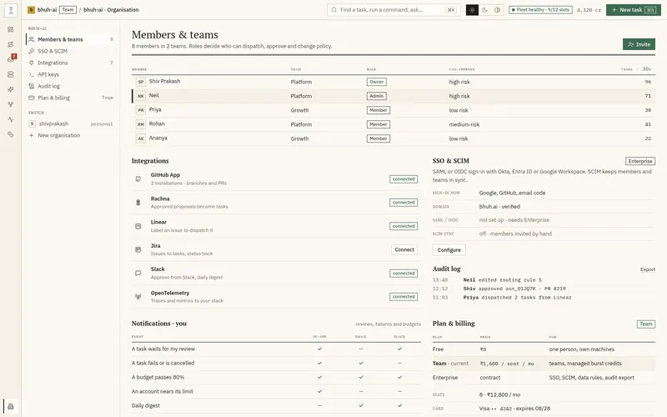This screenshot has height=417, width=667.
Task: Open Plan & billing in the sidebar
Action: (x=71, y=98)
